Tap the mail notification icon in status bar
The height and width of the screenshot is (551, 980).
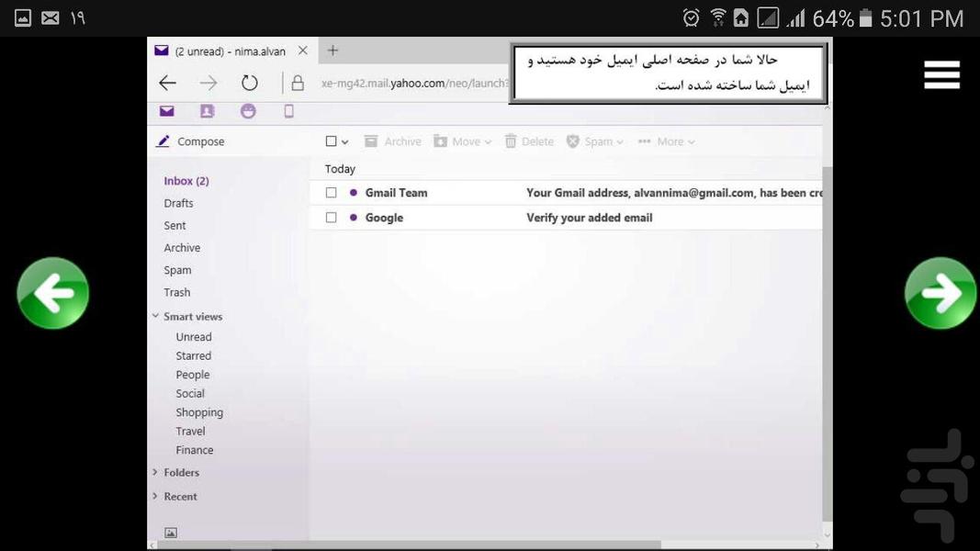click(x=50, y=18)
